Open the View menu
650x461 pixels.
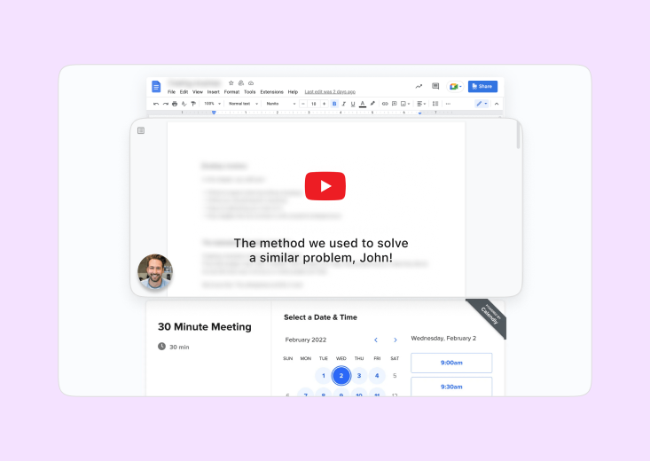tap(198, 92)
